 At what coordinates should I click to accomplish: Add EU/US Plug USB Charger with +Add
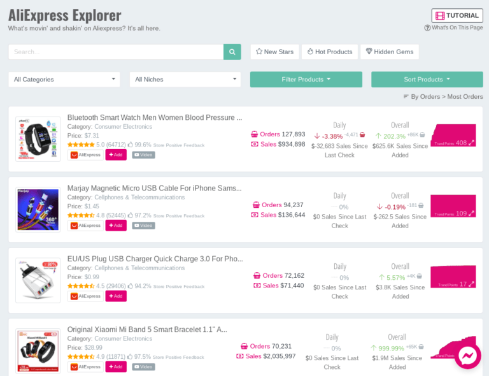tap(116, 296)
